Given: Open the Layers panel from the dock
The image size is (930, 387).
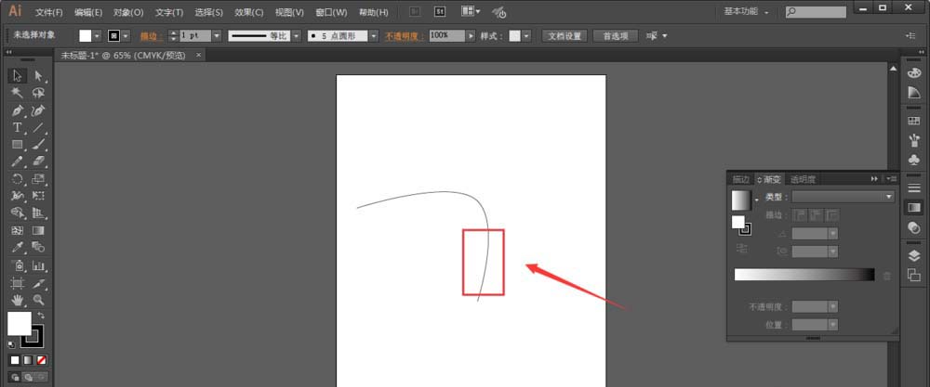Looking at the screenshot, I should (913, 255).
